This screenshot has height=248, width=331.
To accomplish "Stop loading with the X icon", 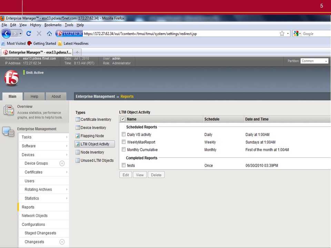I will 39,33.
